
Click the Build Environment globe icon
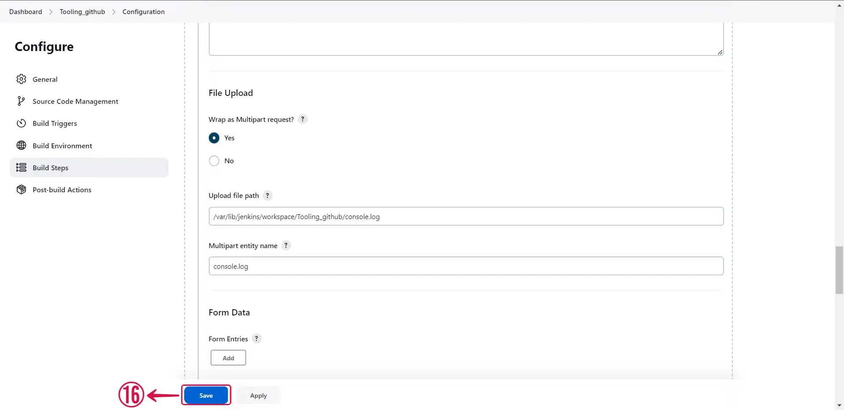pyautogui.click(x=21, y=145)
